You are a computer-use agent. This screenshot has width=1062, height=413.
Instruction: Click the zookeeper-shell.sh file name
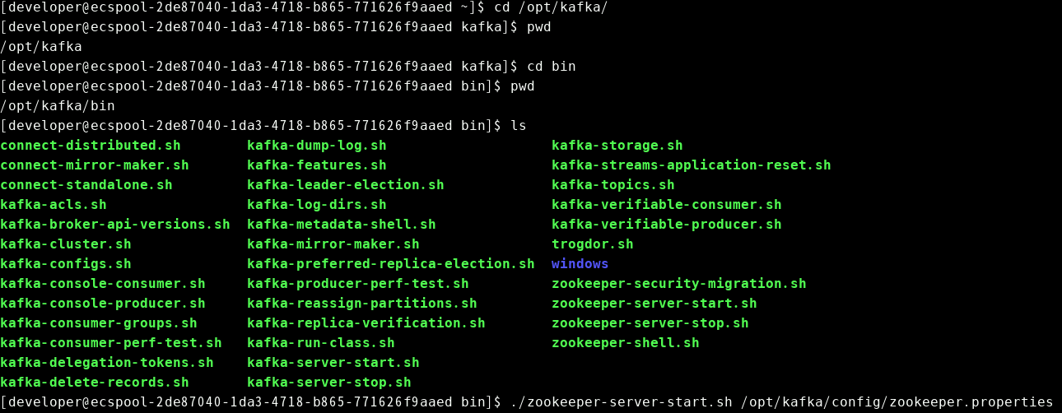[x=625, y=343]
